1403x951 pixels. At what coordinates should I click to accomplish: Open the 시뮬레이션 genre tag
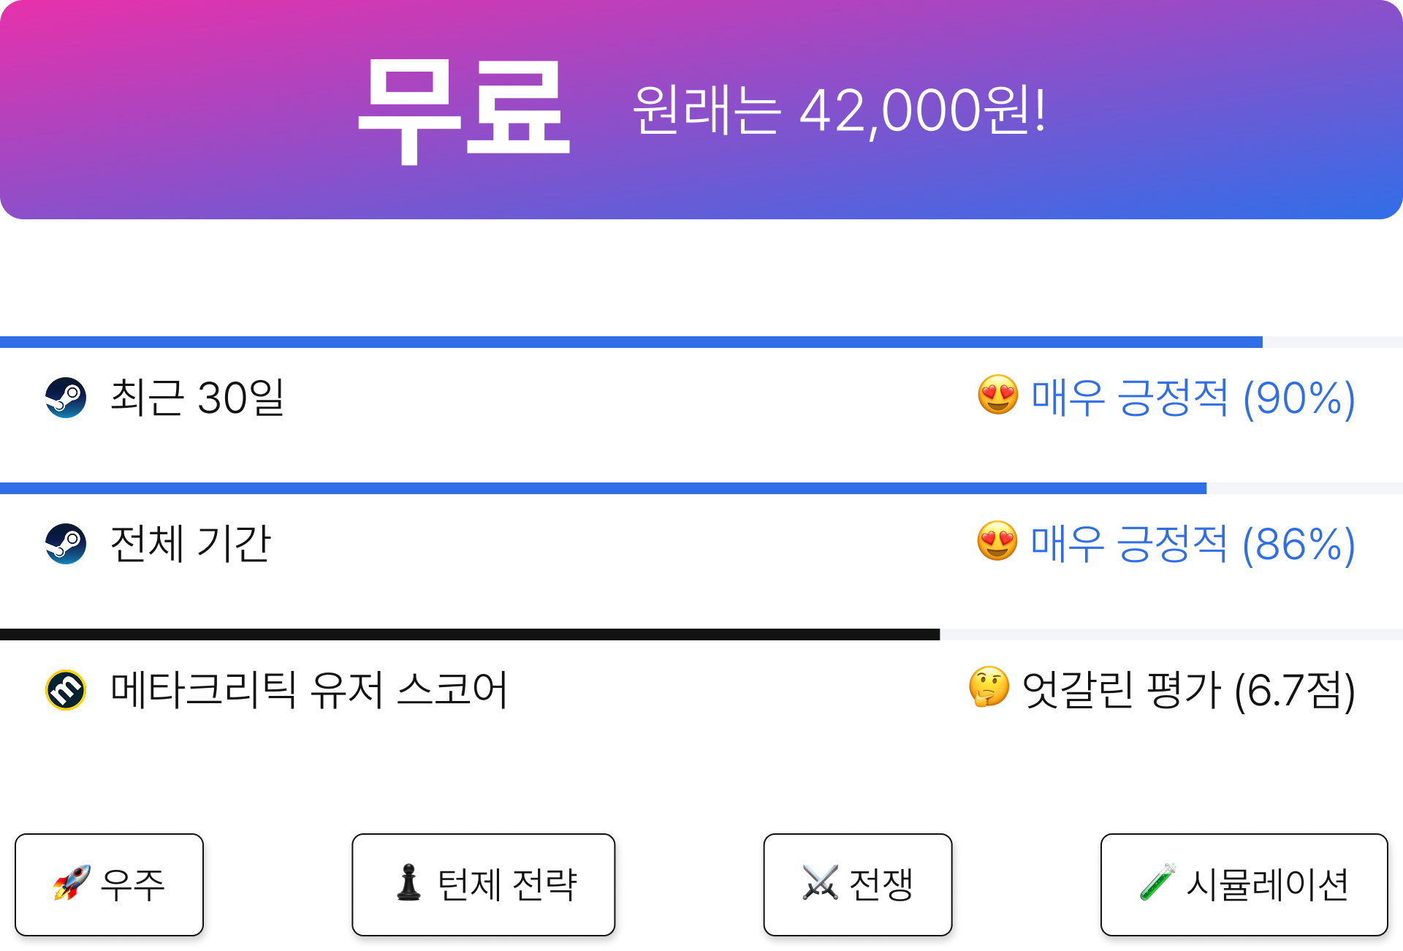click(1244, 884)
